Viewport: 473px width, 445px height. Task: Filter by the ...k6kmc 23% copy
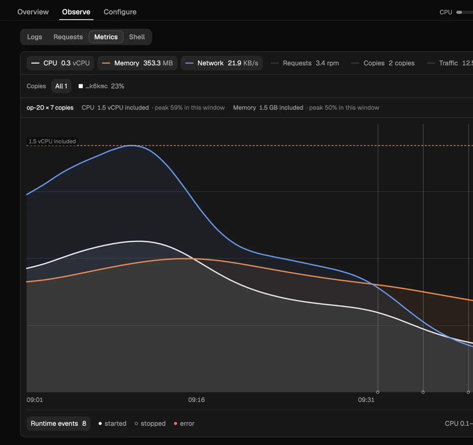pos(101,86)
